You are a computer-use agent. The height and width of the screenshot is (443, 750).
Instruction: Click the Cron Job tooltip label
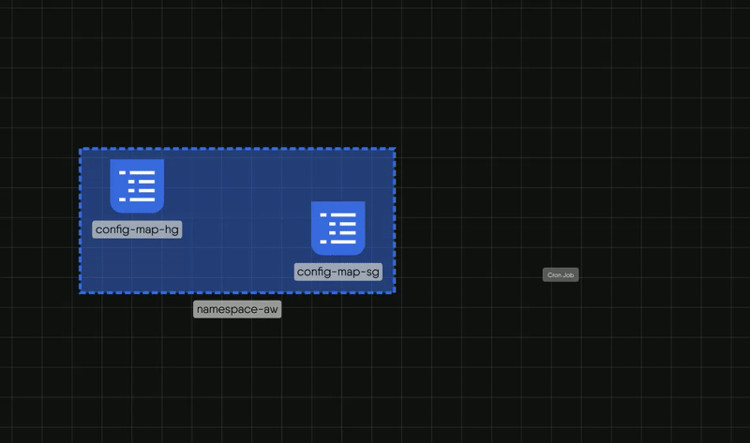coord(561,274)
